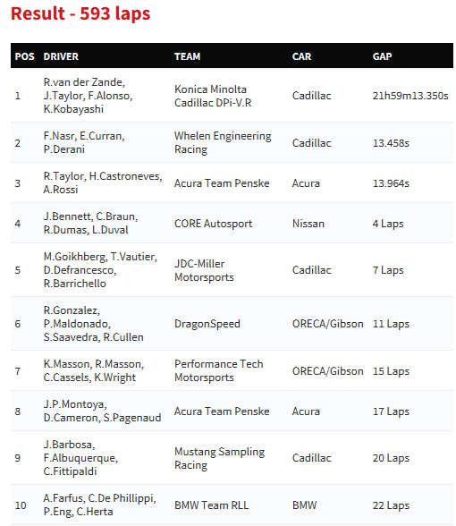
Task: Click JDC-Miller Motorsports team cell
Action: tap(204, 270)
